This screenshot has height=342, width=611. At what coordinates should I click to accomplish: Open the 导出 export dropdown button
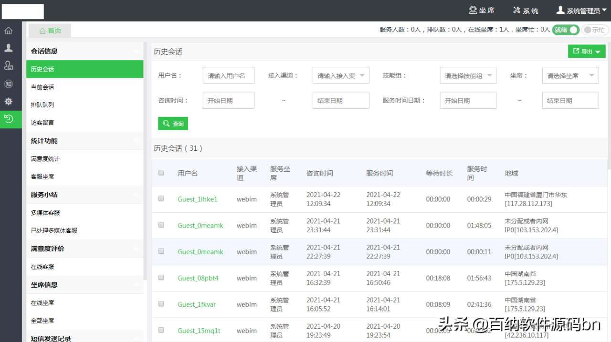point(587,51)
